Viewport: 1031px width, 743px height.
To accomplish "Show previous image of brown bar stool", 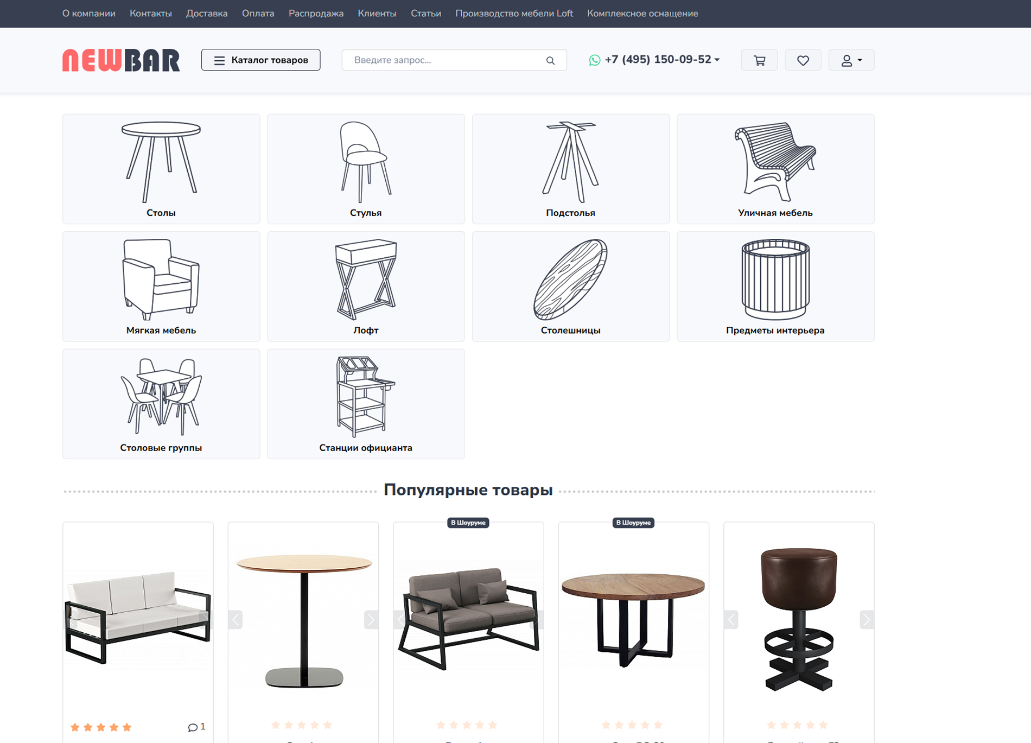I will pyautogui.click(x=731, y=619).
